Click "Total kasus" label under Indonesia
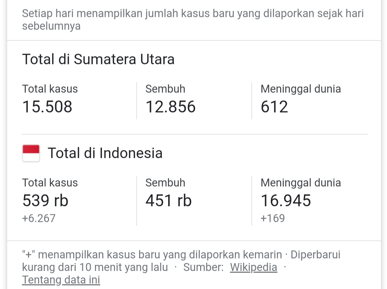Screen dimensions: 387x289 pyautogui.click(x=50, y=183)
